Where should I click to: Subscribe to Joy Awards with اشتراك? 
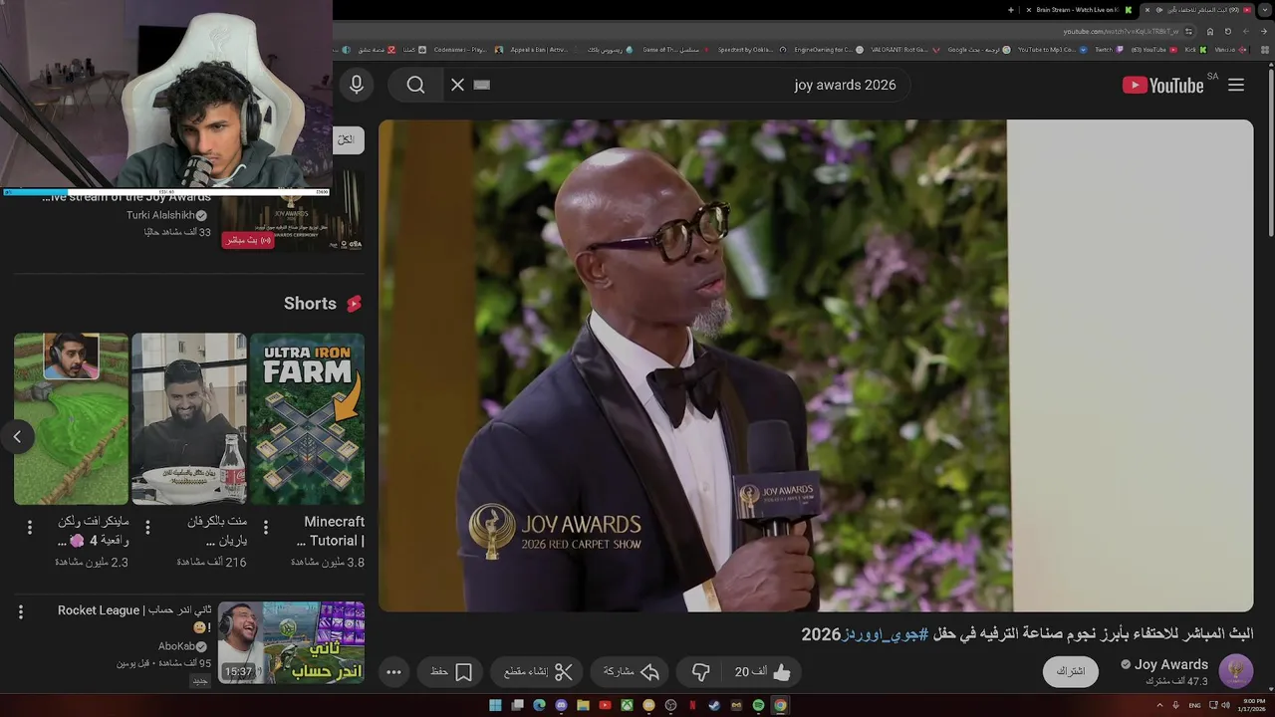pyautogui.click(x=1071, y=671)
